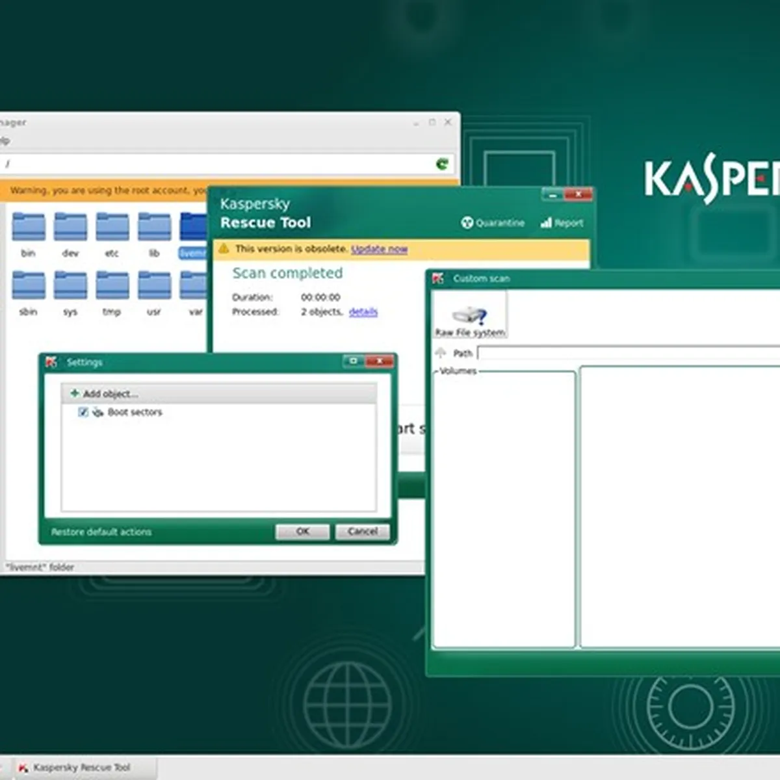Viewport: 780px width, 780px height.
Task: Open the etc folder in file manager
Action: 112,234
